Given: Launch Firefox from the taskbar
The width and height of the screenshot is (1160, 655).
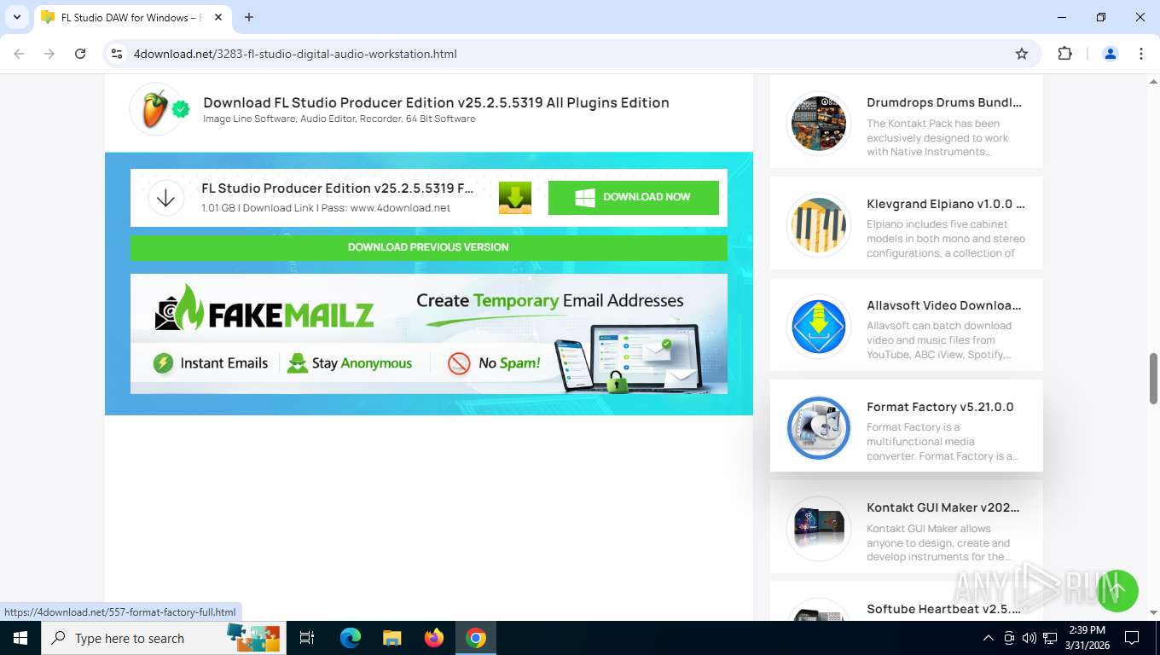Looking at the screenshot, I should click(434, 638).
